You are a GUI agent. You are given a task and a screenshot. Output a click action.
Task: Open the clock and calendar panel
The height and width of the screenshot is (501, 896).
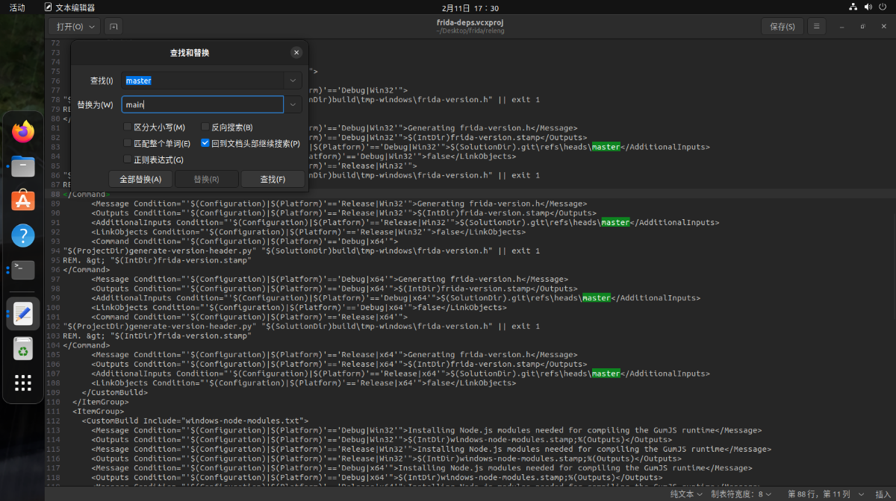(470, 7)
